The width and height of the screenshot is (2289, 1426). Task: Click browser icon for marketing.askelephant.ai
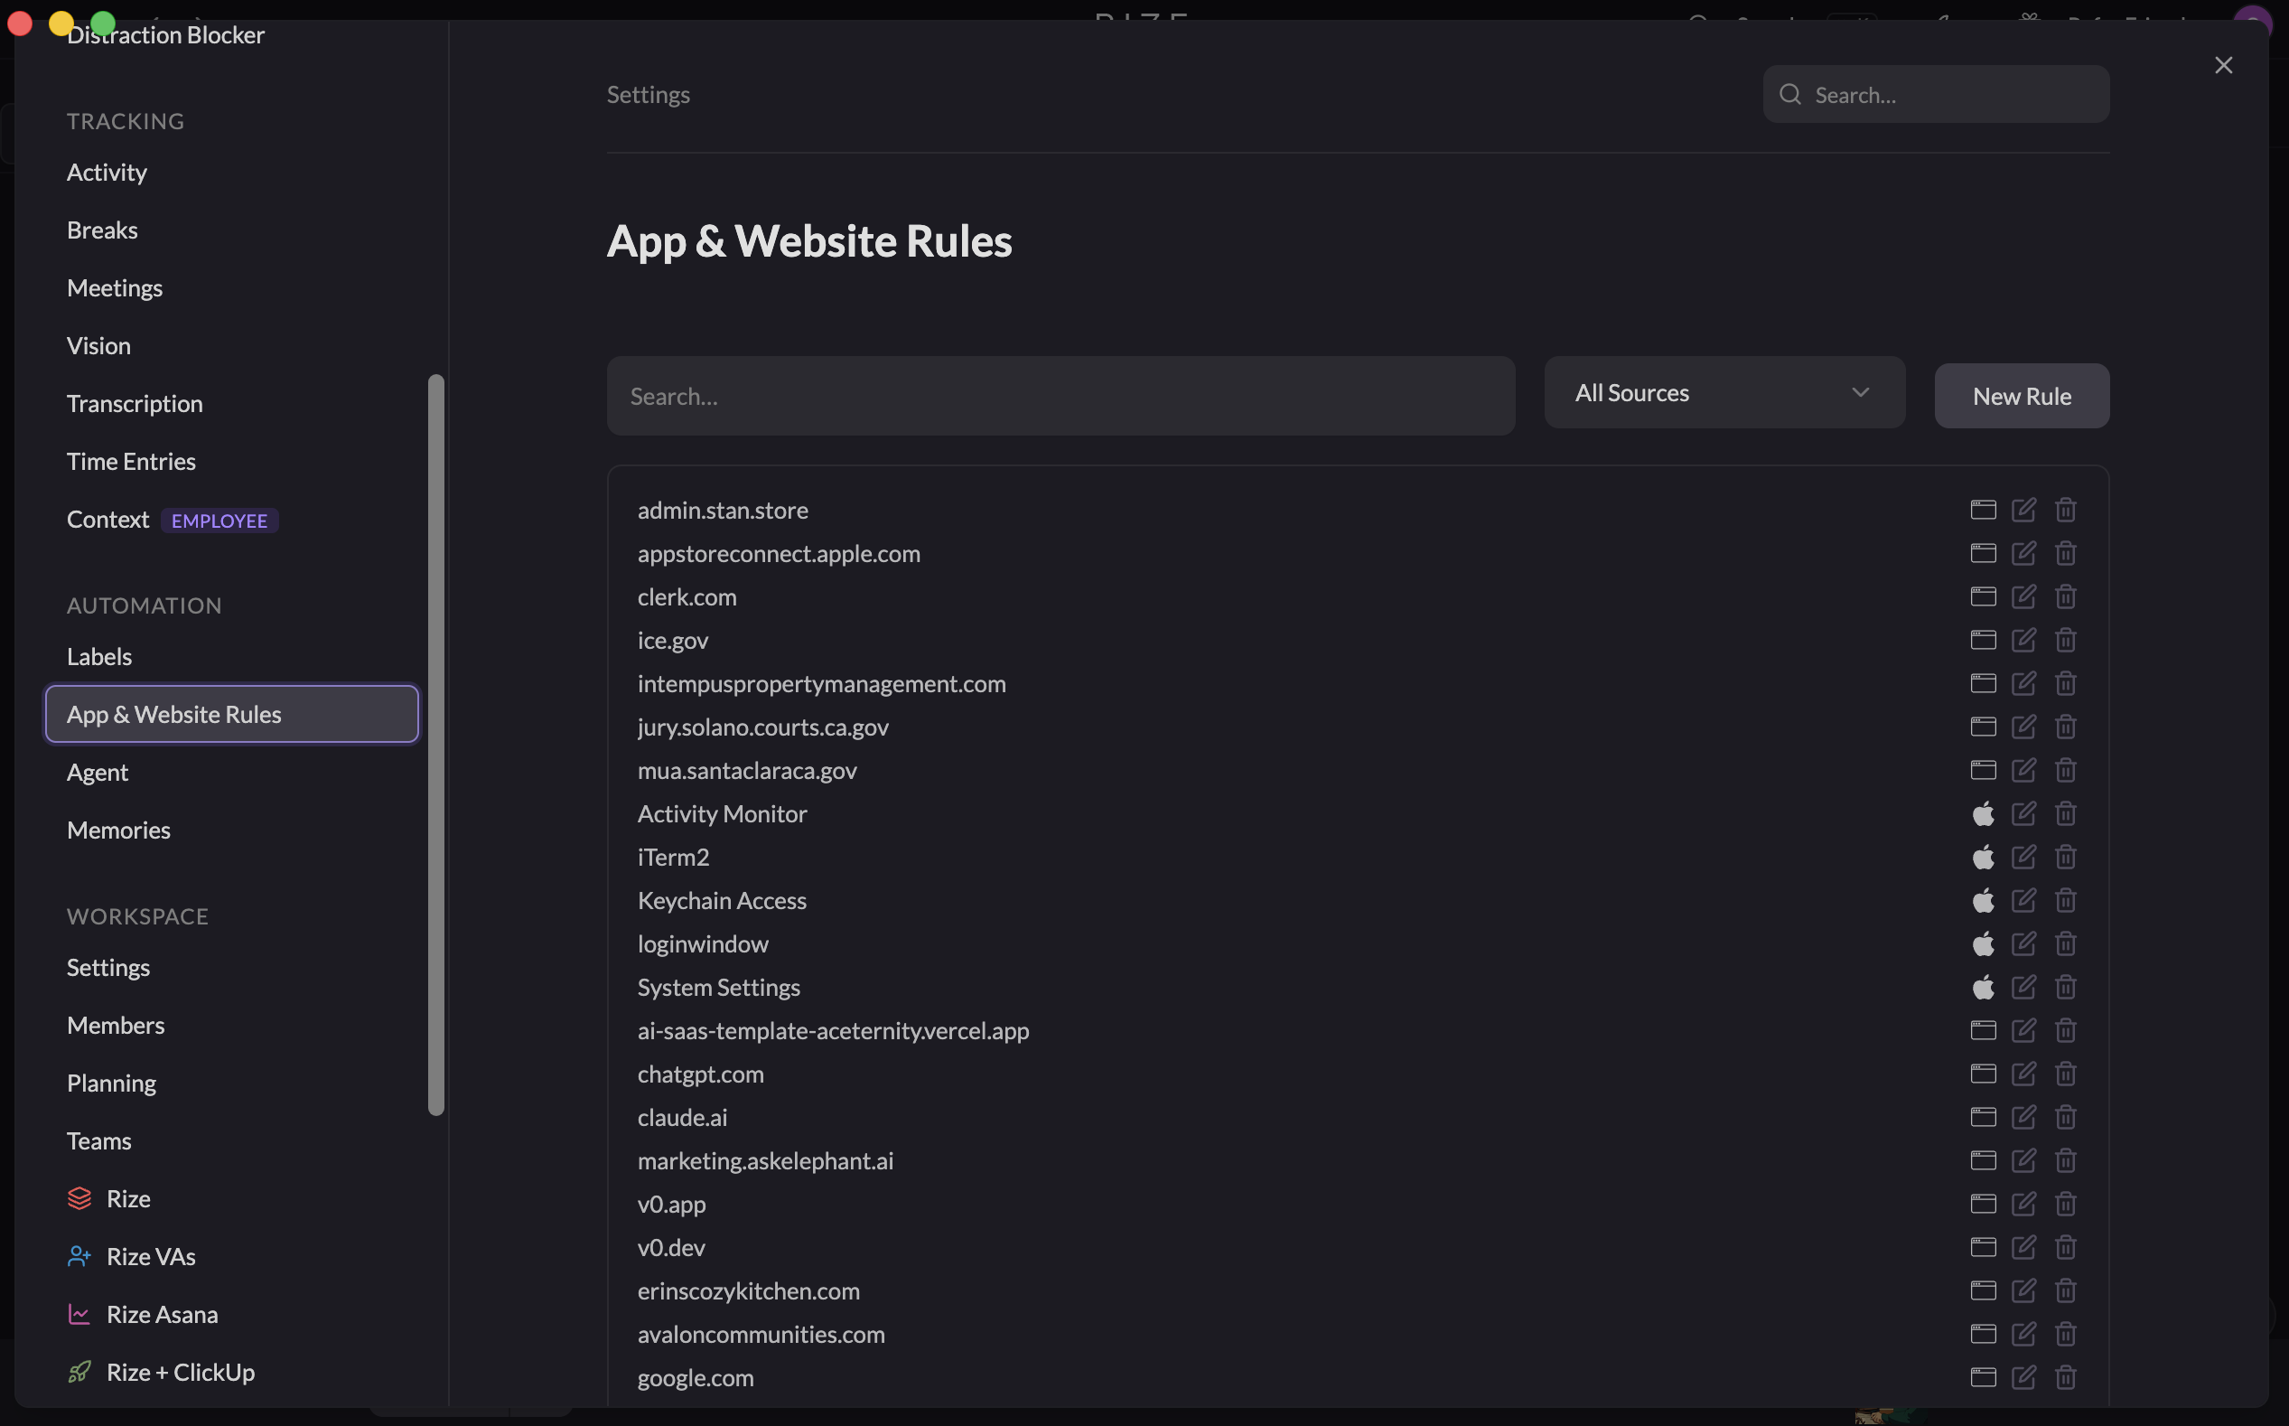1983,1161
